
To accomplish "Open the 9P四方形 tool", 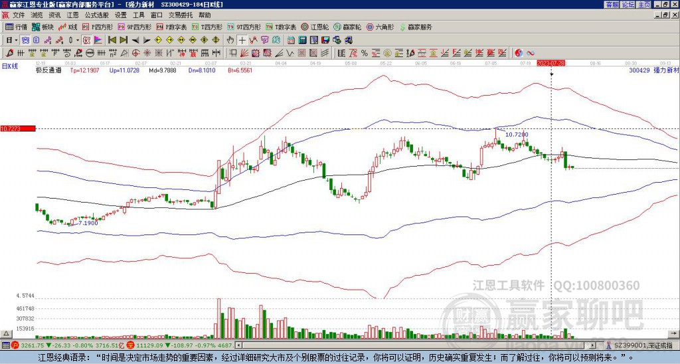I will [x=134, y=27].
